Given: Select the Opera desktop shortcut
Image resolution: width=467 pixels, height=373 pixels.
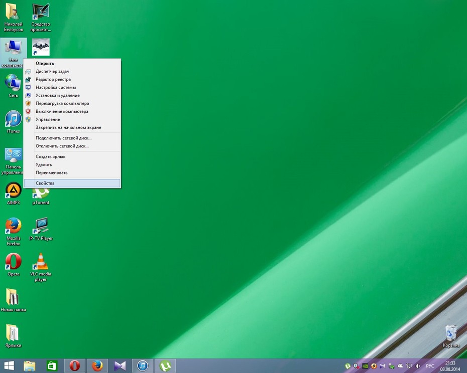Looking at the screenshot, I should [x=13, y=265].
